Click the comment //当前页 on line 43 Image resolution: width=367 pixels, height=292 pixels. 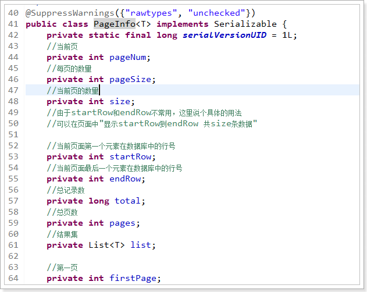tap(62, 47)
